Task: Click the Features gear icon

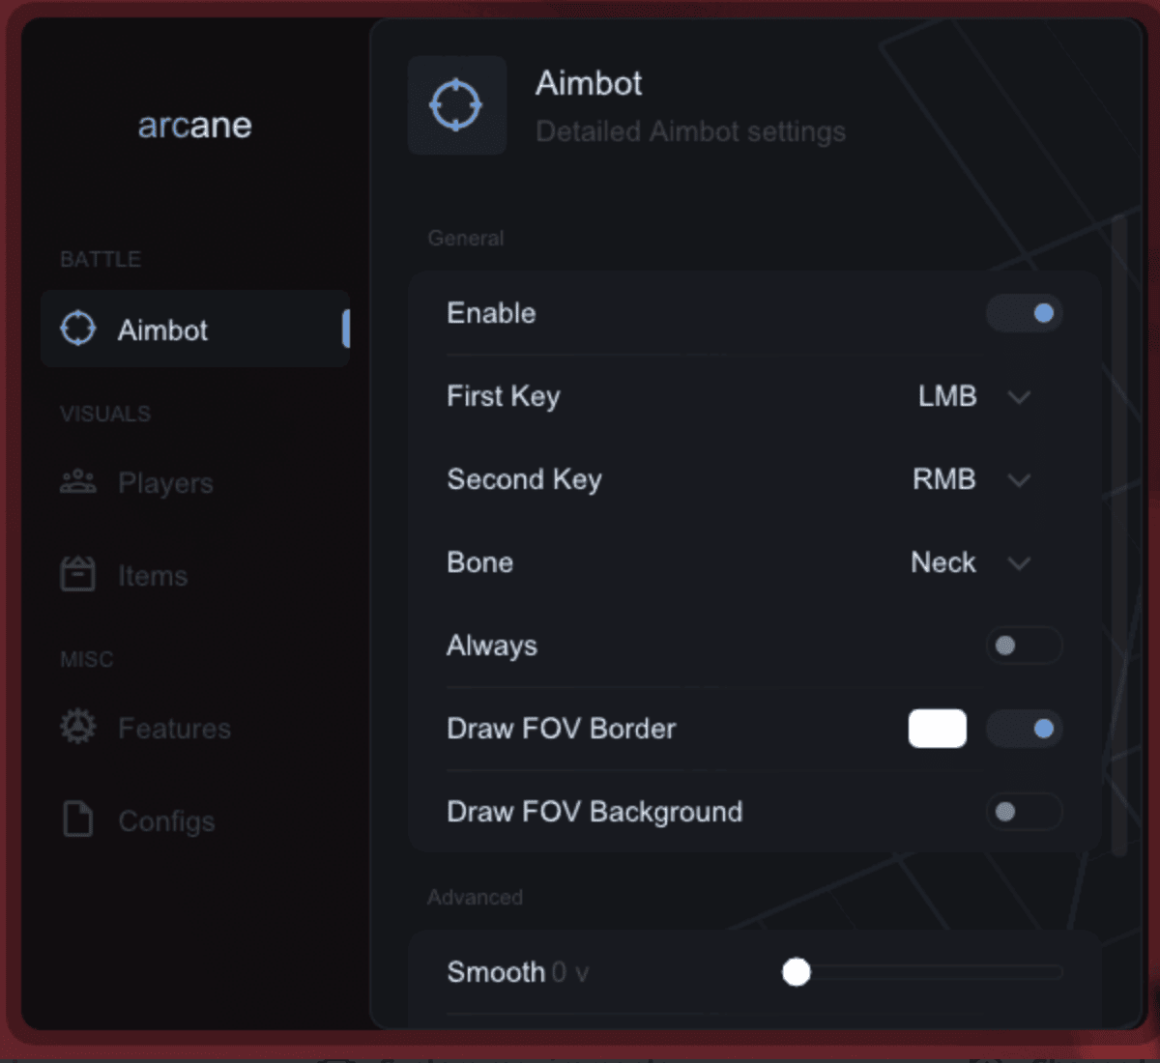Action: point(78,727)
